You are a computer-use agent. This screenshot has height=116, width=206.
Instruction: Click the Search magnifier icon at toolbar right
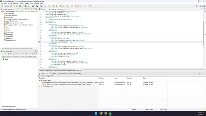[197, 6]
